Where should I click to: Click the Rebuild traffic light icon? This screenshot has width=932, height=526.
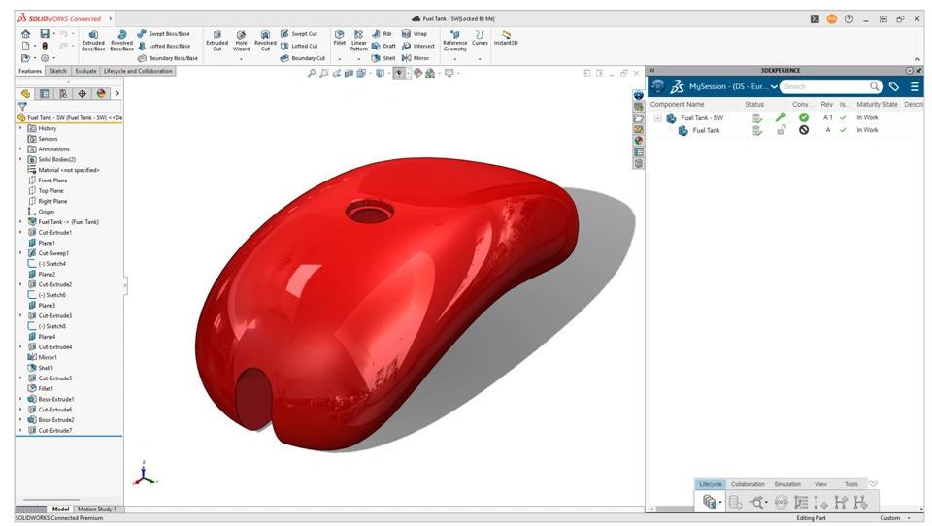click(x=45, y=46)
